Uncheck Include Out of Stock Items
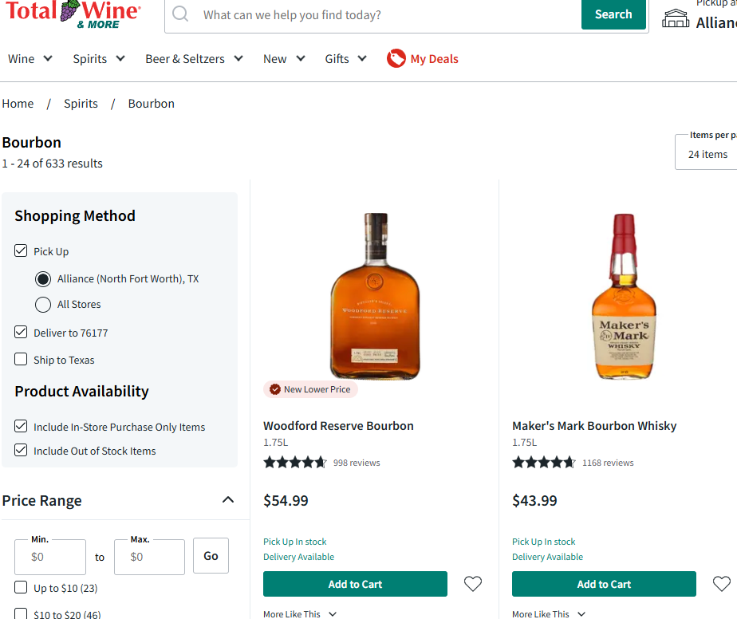The height and width of the screenshot is (619, 737). click(x=21, y=450)
